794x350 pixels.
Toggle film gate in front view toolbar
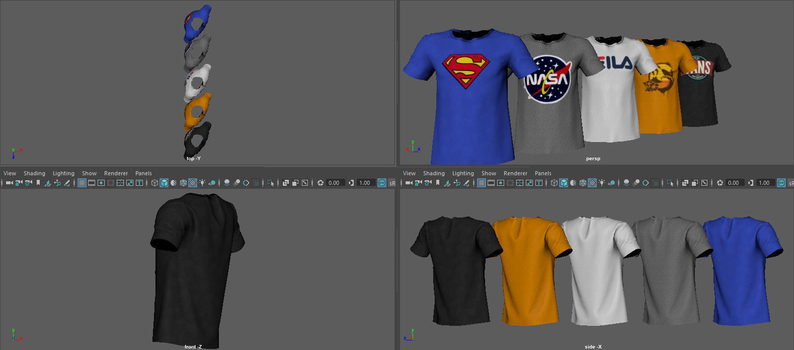point(91,183)
